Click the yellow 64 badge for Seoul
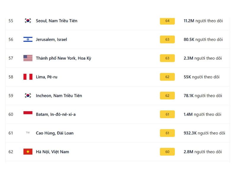Image resolution: width=237 pixels, height=178 pixels. pos(167,21)
